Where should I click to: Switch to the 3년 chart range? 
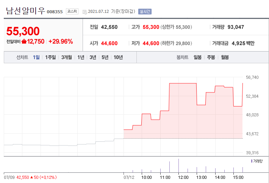[x=93, y=57]
